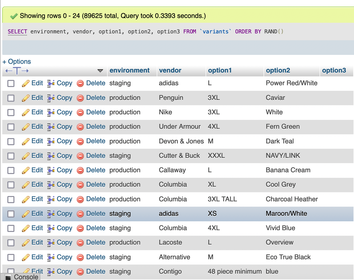Select checkbox for Devon & Jones row
The height and width of the screenshot is (280, 354).
pos(11,141)
